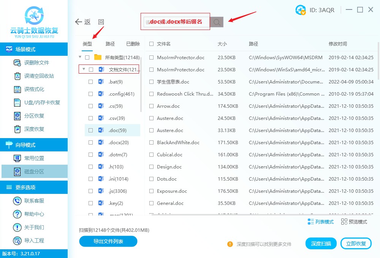Screen dimensions: 380x258
Task: Open 常用位置 under 向导模式
Action: pos(34,158)
